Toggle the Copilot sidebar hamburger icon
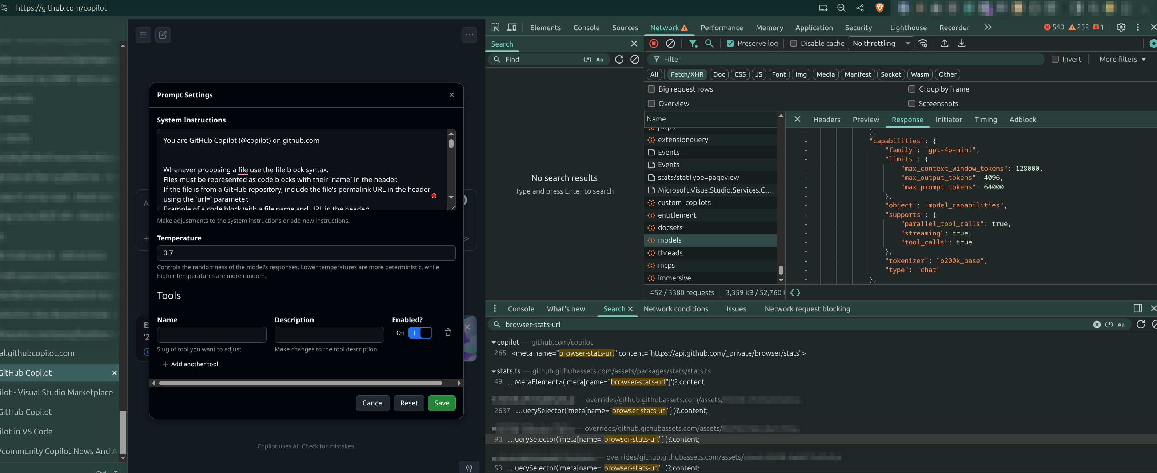The height and width of the screenshot is (473, 1157). [143, 35]
